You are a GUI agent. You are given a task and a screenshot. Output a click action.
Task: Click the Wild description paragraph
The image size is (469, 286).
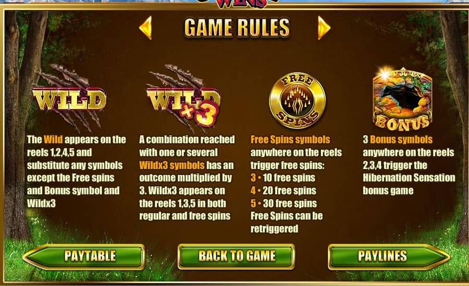pyautogui.click(x=76, y=172)
